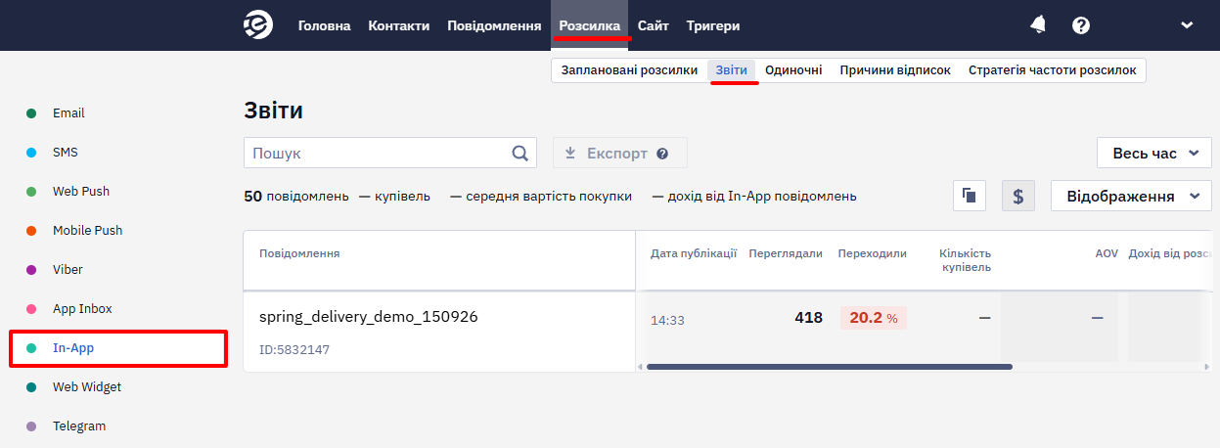Switch to Причини відписок tab
Screen dimensions: 1220x448
tap(895, 70)
